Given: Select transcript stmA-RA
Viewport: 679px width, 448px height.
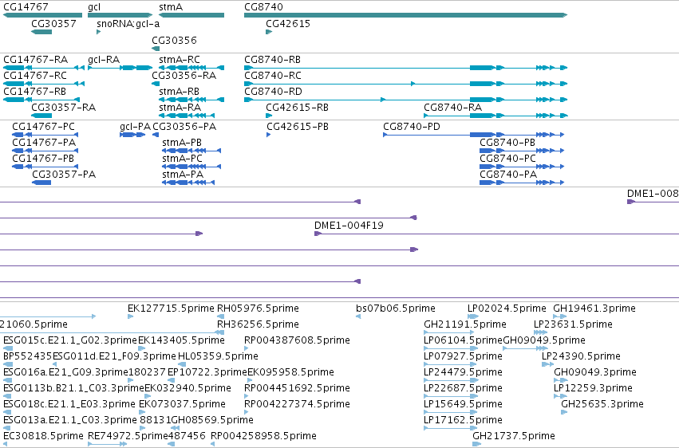Looking at the screenshot, I should tap(180, 108).
